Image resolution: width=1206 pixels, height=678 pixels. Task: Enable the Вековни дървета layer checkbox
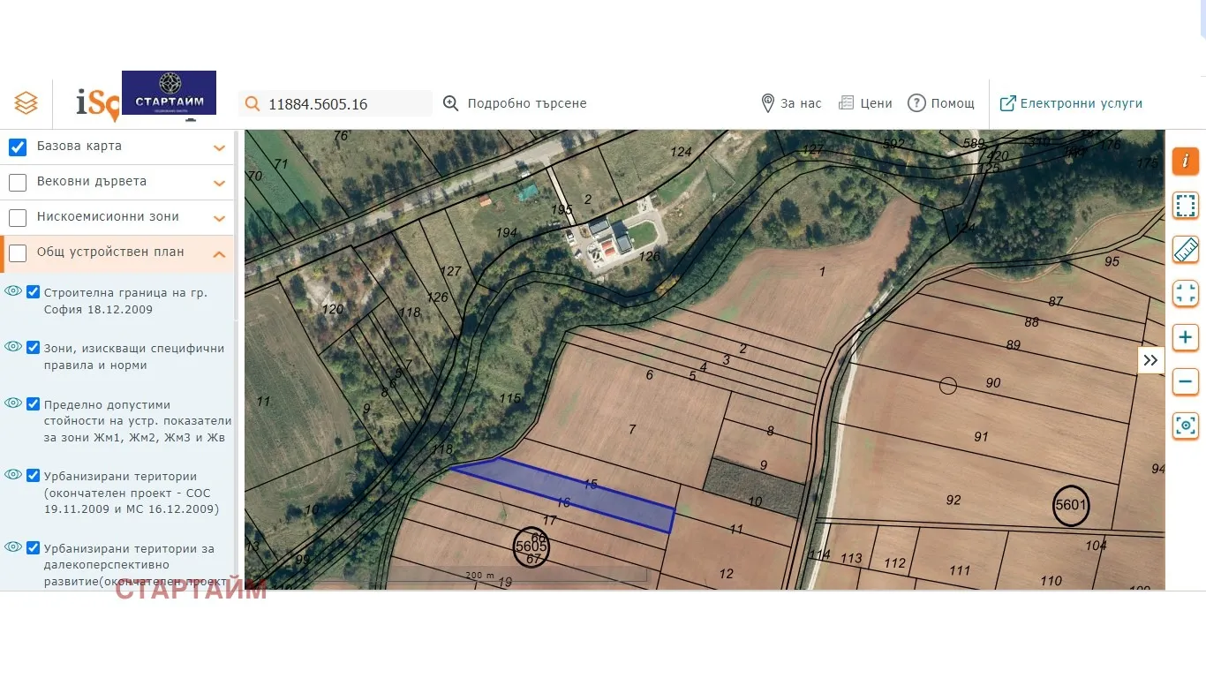[18, 183]
